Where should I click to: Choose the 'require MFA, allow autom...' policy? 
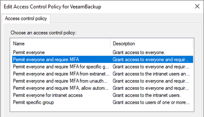(61, 88)
